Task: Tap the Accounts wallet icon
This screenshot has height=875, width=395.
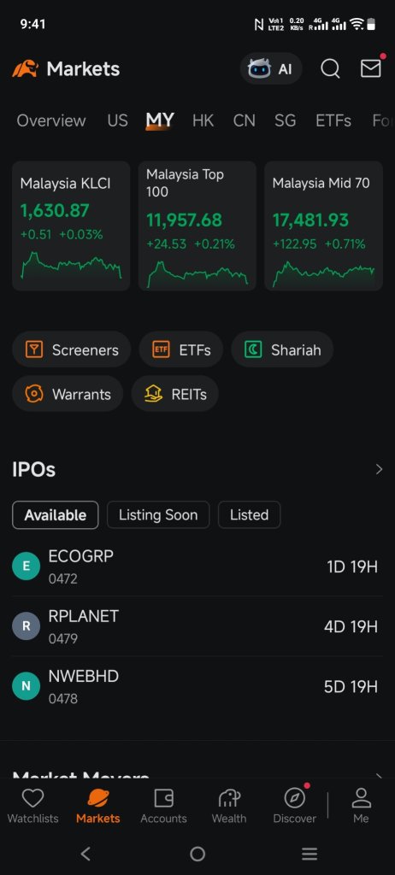Action: [163, 799]
